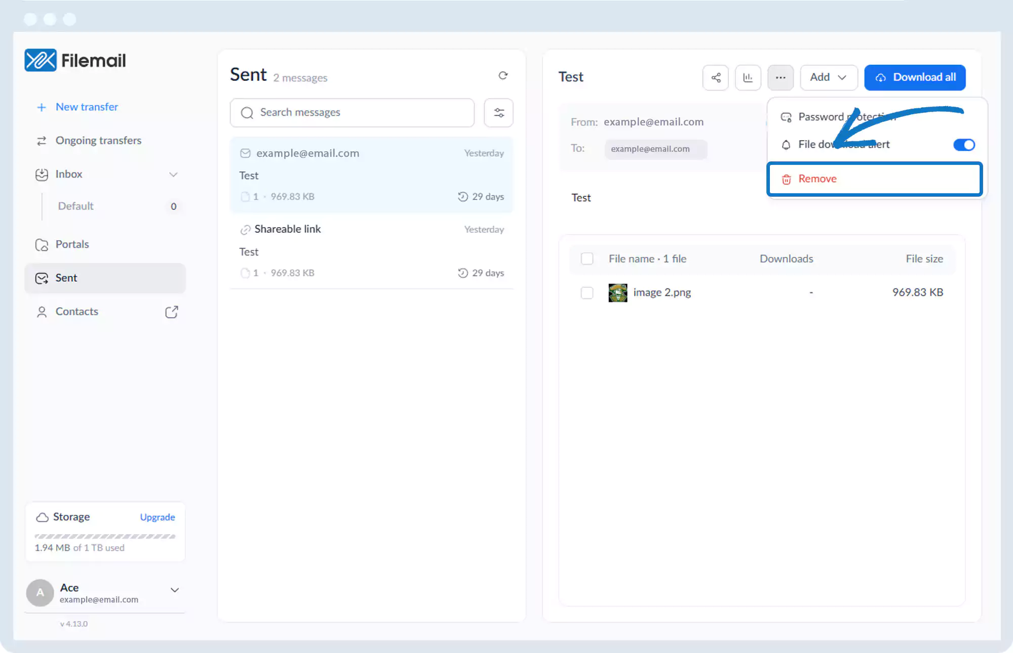Click the Search messages field
This screenshot has width=1013, height=653.
coord(352,113)
